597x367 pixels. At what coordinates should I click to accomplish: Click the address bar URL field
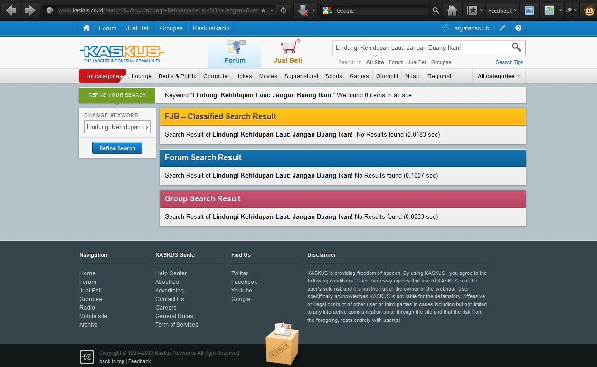point(158,10)
